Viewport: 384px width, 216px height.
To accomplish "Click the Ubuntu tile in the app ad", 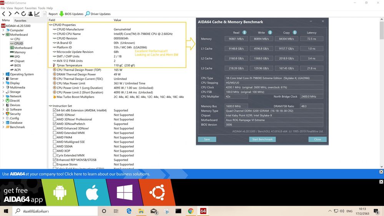I will (157, 193).
